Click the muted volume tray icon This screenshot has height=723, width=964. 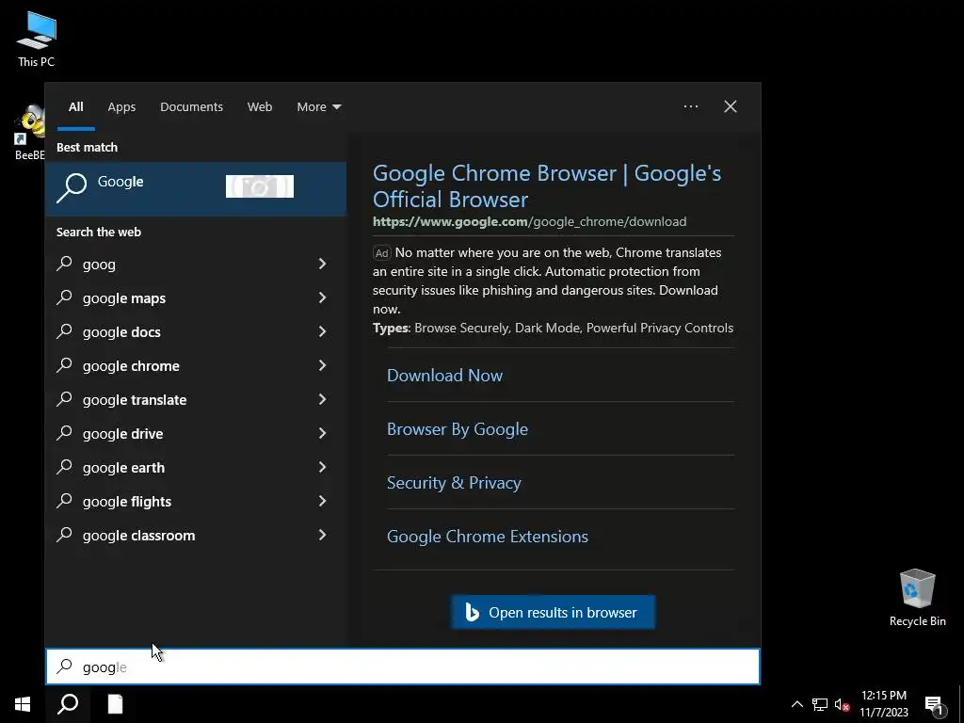[x=842, y=704]
